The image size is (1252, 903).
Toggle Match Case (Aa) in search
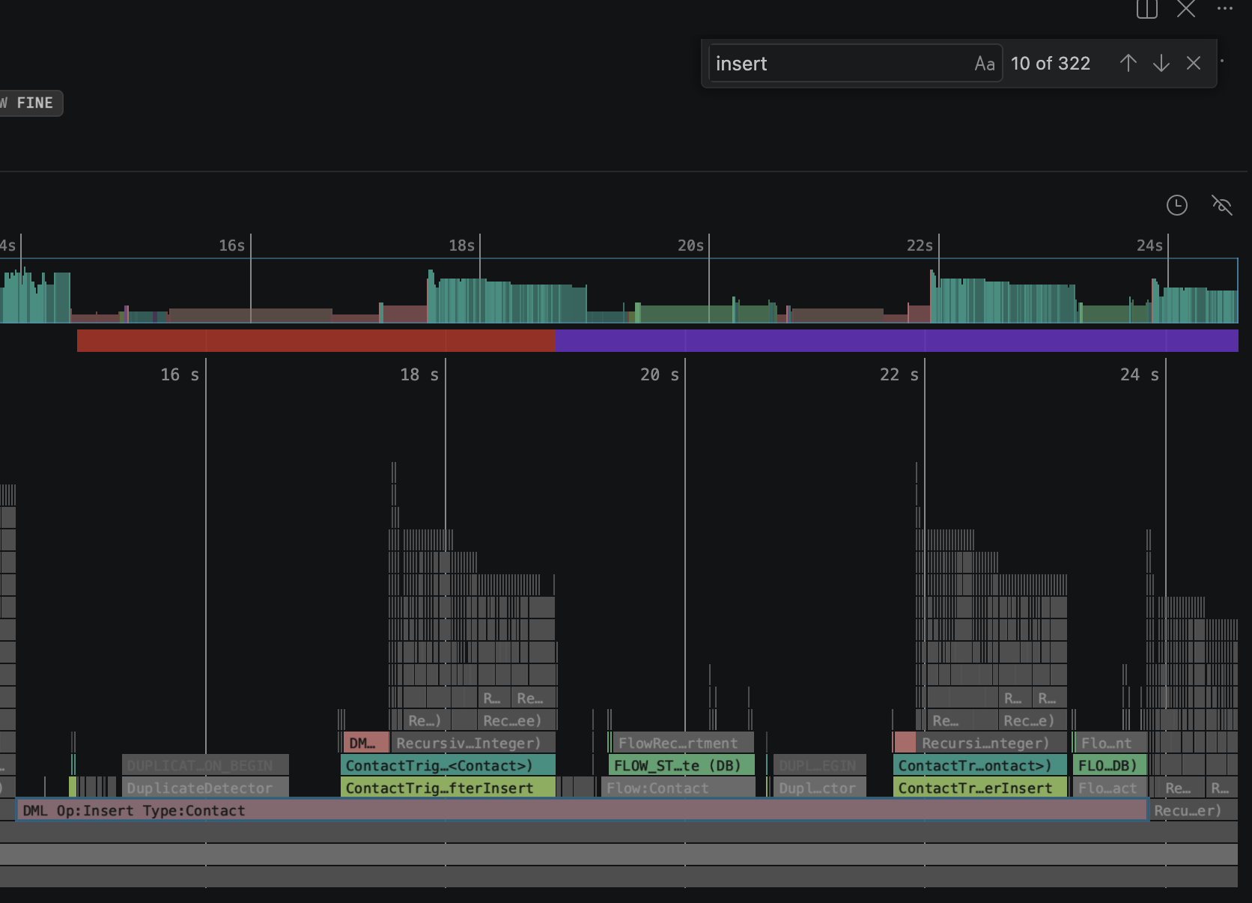click(x=985, y=64)
